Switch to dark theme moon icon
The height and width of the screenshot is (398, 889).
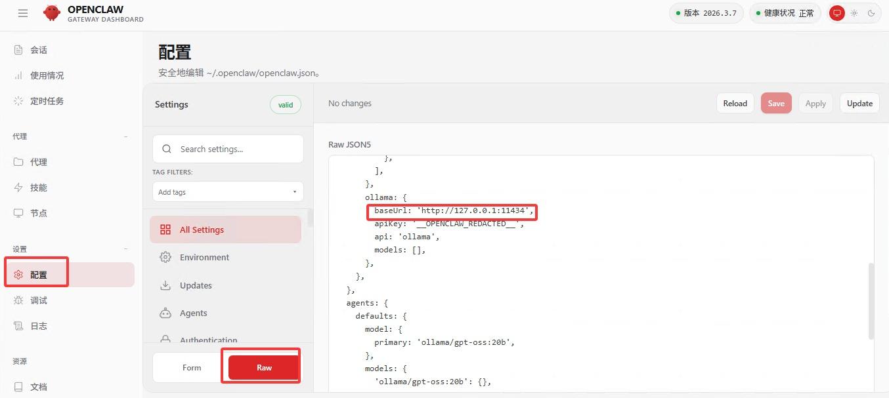(x=871, y=13)
